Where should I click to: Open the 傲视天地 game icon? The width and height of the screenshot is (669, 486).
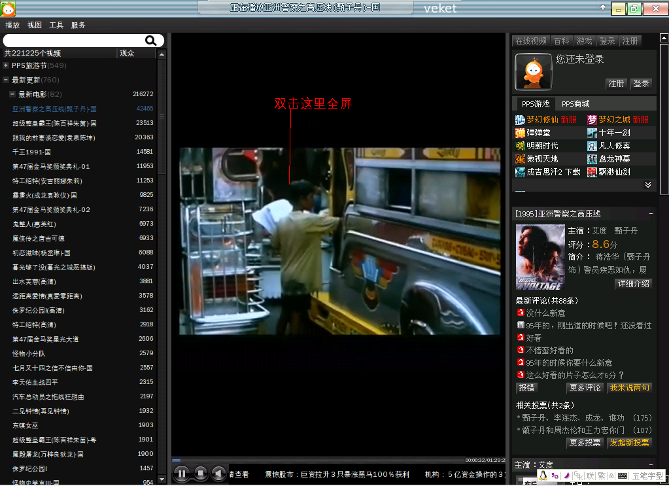click(x=520, y=159)
